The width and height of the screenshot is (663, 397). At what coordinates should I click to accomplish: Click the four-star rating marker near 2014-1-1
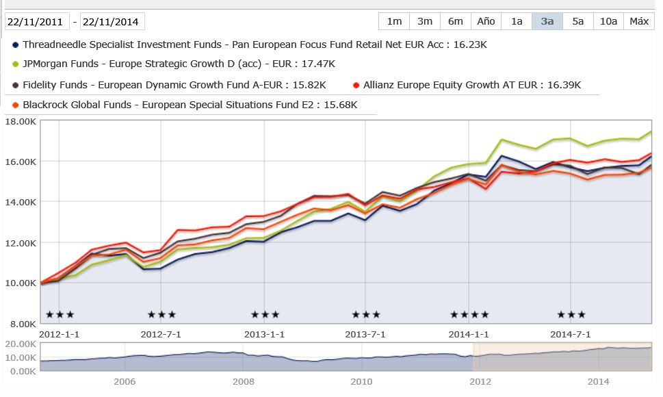click(x=469, y=315)
